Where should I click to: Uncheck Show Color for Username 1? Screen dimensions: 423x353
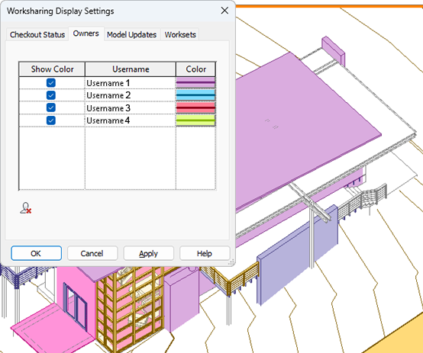point(51,83)
